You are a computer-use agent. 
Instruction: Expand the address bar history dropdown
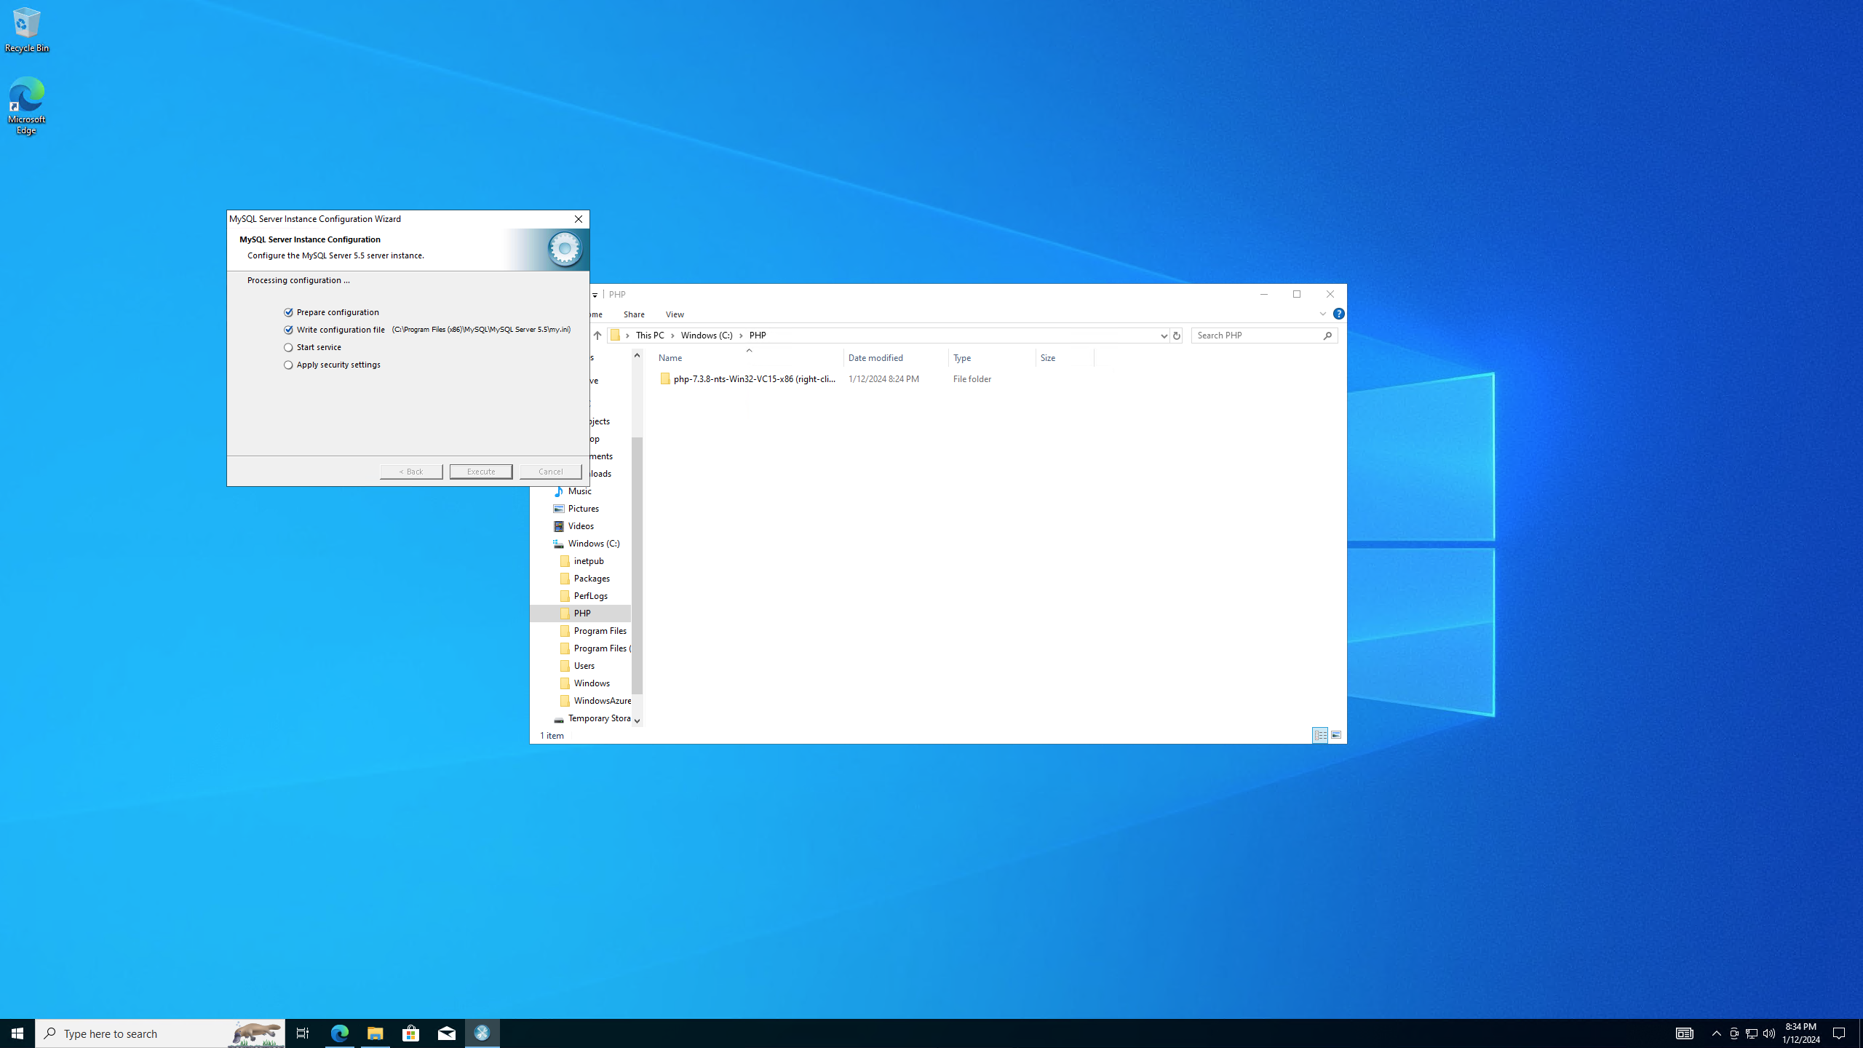coord(1163,336)
